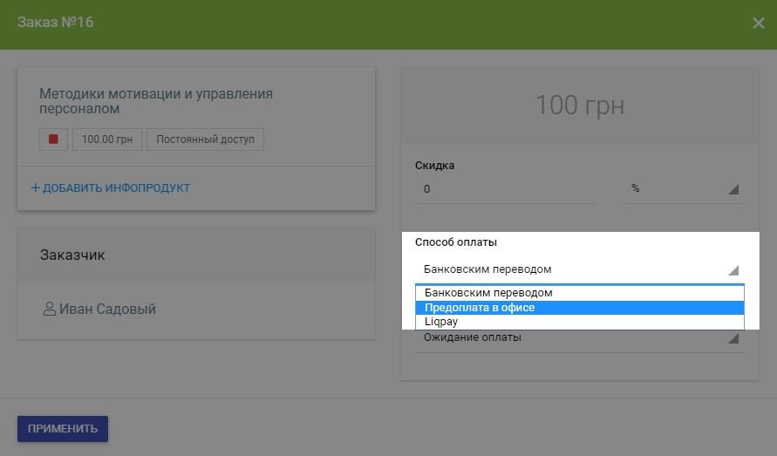Click the 100.00 грн price tag
Screen dimensions: 777x456
point(106,140)
